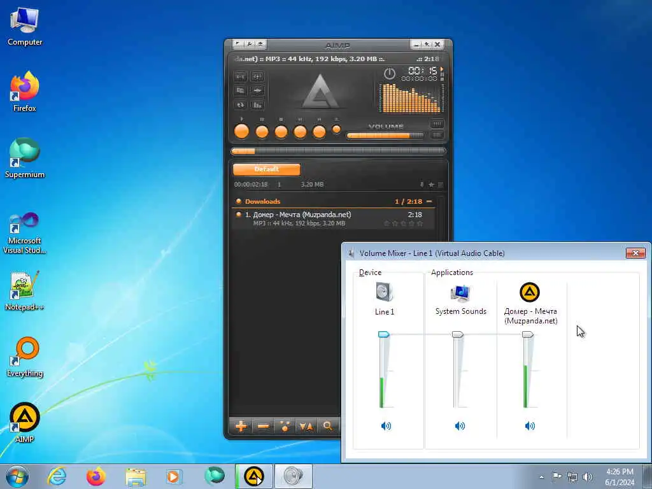Skip to the next track in AIMP
Image resolution: width=652 pixels, height=489 pixels.
tap(319, 132)
